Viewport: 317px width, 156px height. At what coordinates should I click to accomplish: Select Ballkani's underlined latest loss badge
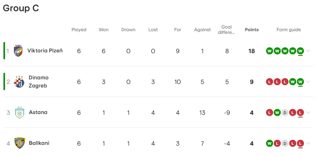pos(300,144)
